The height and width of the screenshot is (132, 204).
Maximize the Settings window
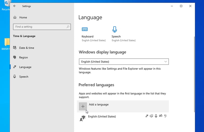181,6
